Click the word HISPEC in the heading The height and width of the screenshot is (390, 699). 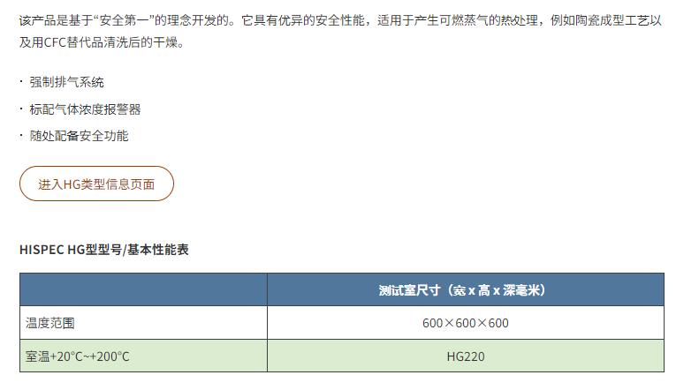click(42, 250)
